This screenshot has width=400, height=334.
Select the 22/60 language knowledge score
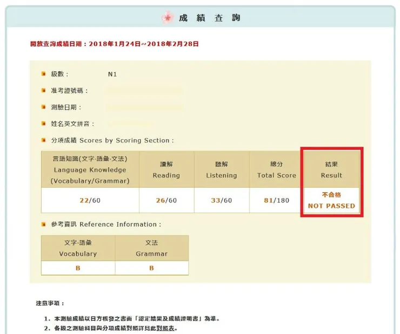[90, 200]
